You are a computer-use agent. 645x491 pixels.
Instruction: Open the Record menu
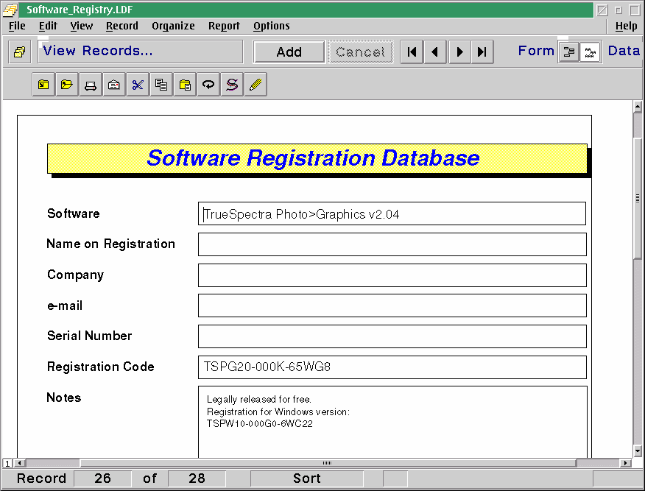[x=122, y=26]
